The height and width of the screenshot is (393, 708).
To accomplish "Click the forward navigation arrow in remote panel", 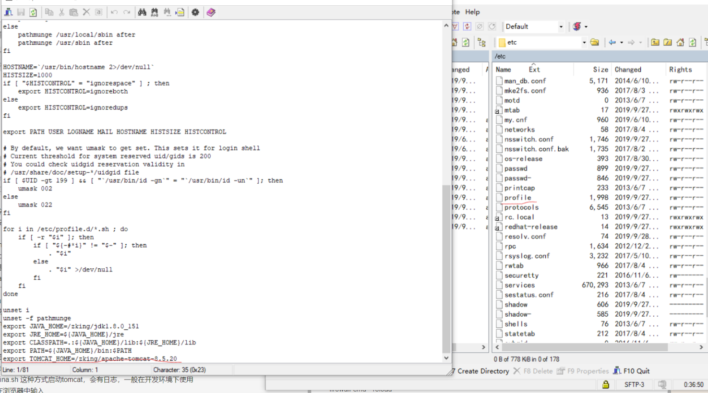I will click(631, 42).
